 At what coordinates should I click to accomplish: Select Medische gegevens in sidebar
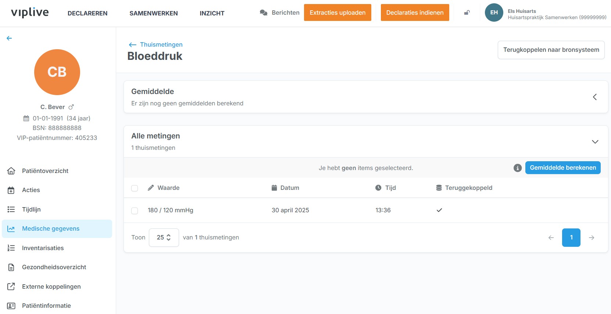point(57,229)
